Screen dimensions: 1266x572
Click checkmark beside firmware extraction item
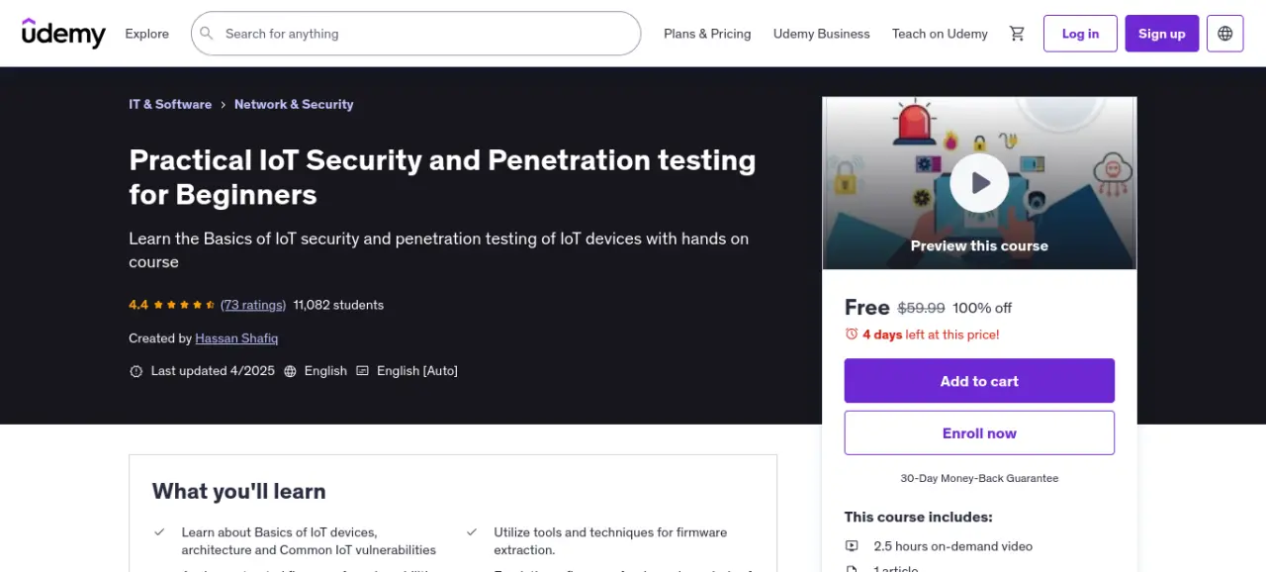pos(472,532)
